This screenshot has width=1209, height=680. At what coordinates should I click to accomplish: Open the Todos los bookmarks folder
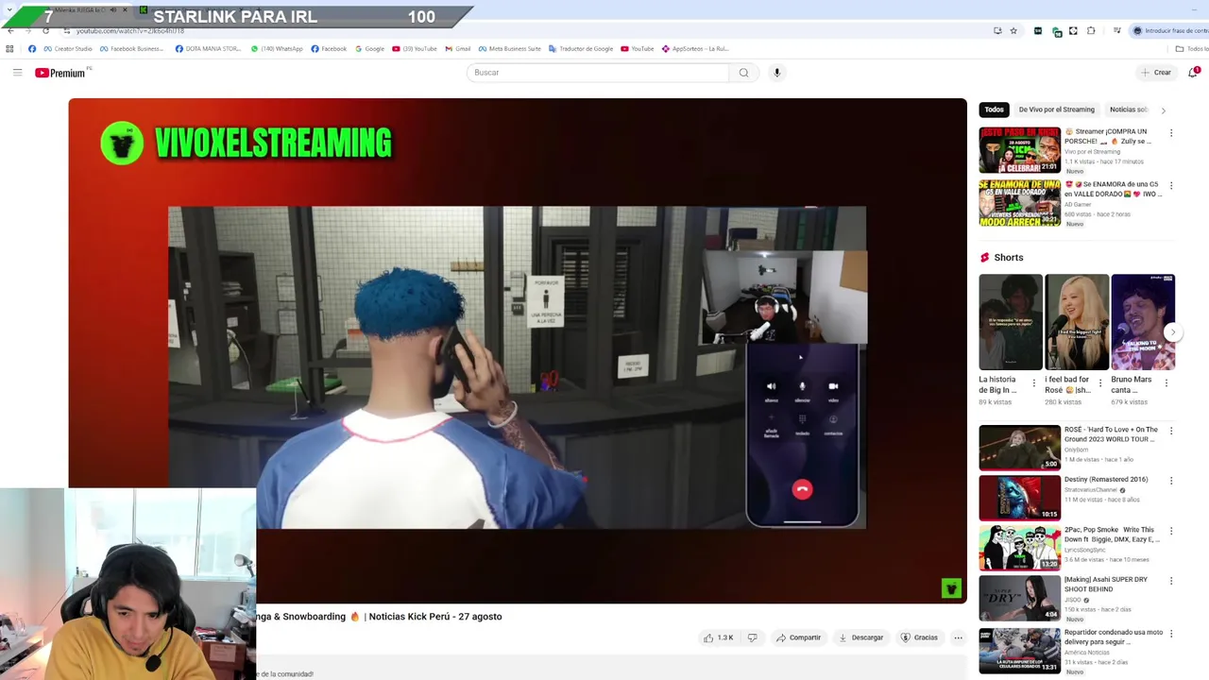[1192, 49]
